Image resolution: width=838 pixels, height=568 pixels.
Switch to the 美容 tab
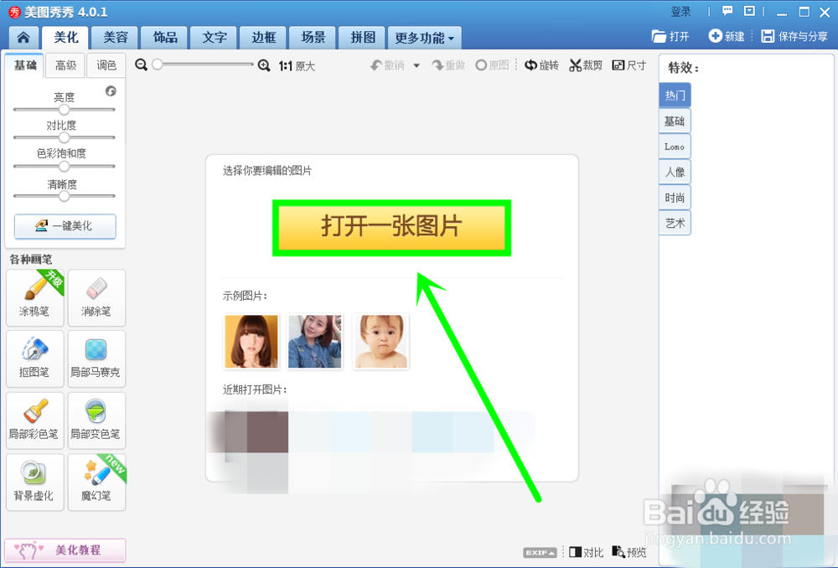click(116, 38)
